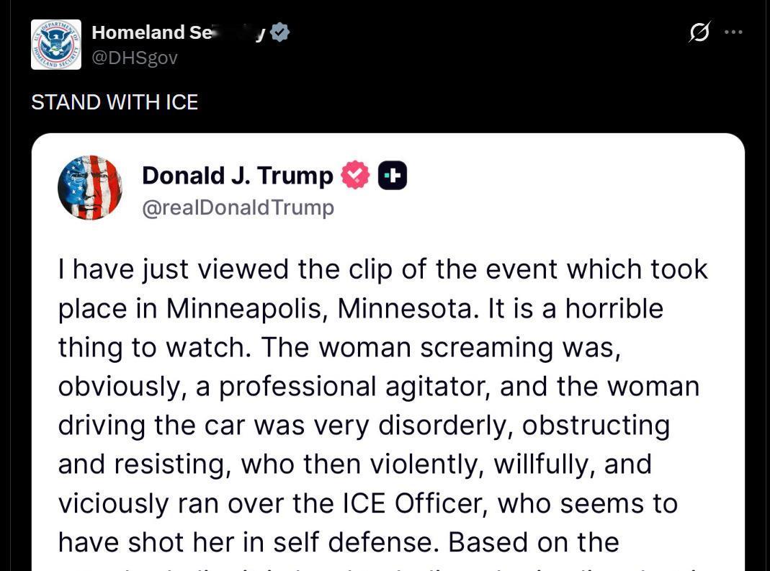Click the blue verified badge beside Homeland Security
The image size is (770, 571).
[x=280, y=32]
